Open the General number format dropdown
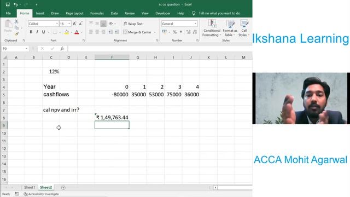 [195, 24]
